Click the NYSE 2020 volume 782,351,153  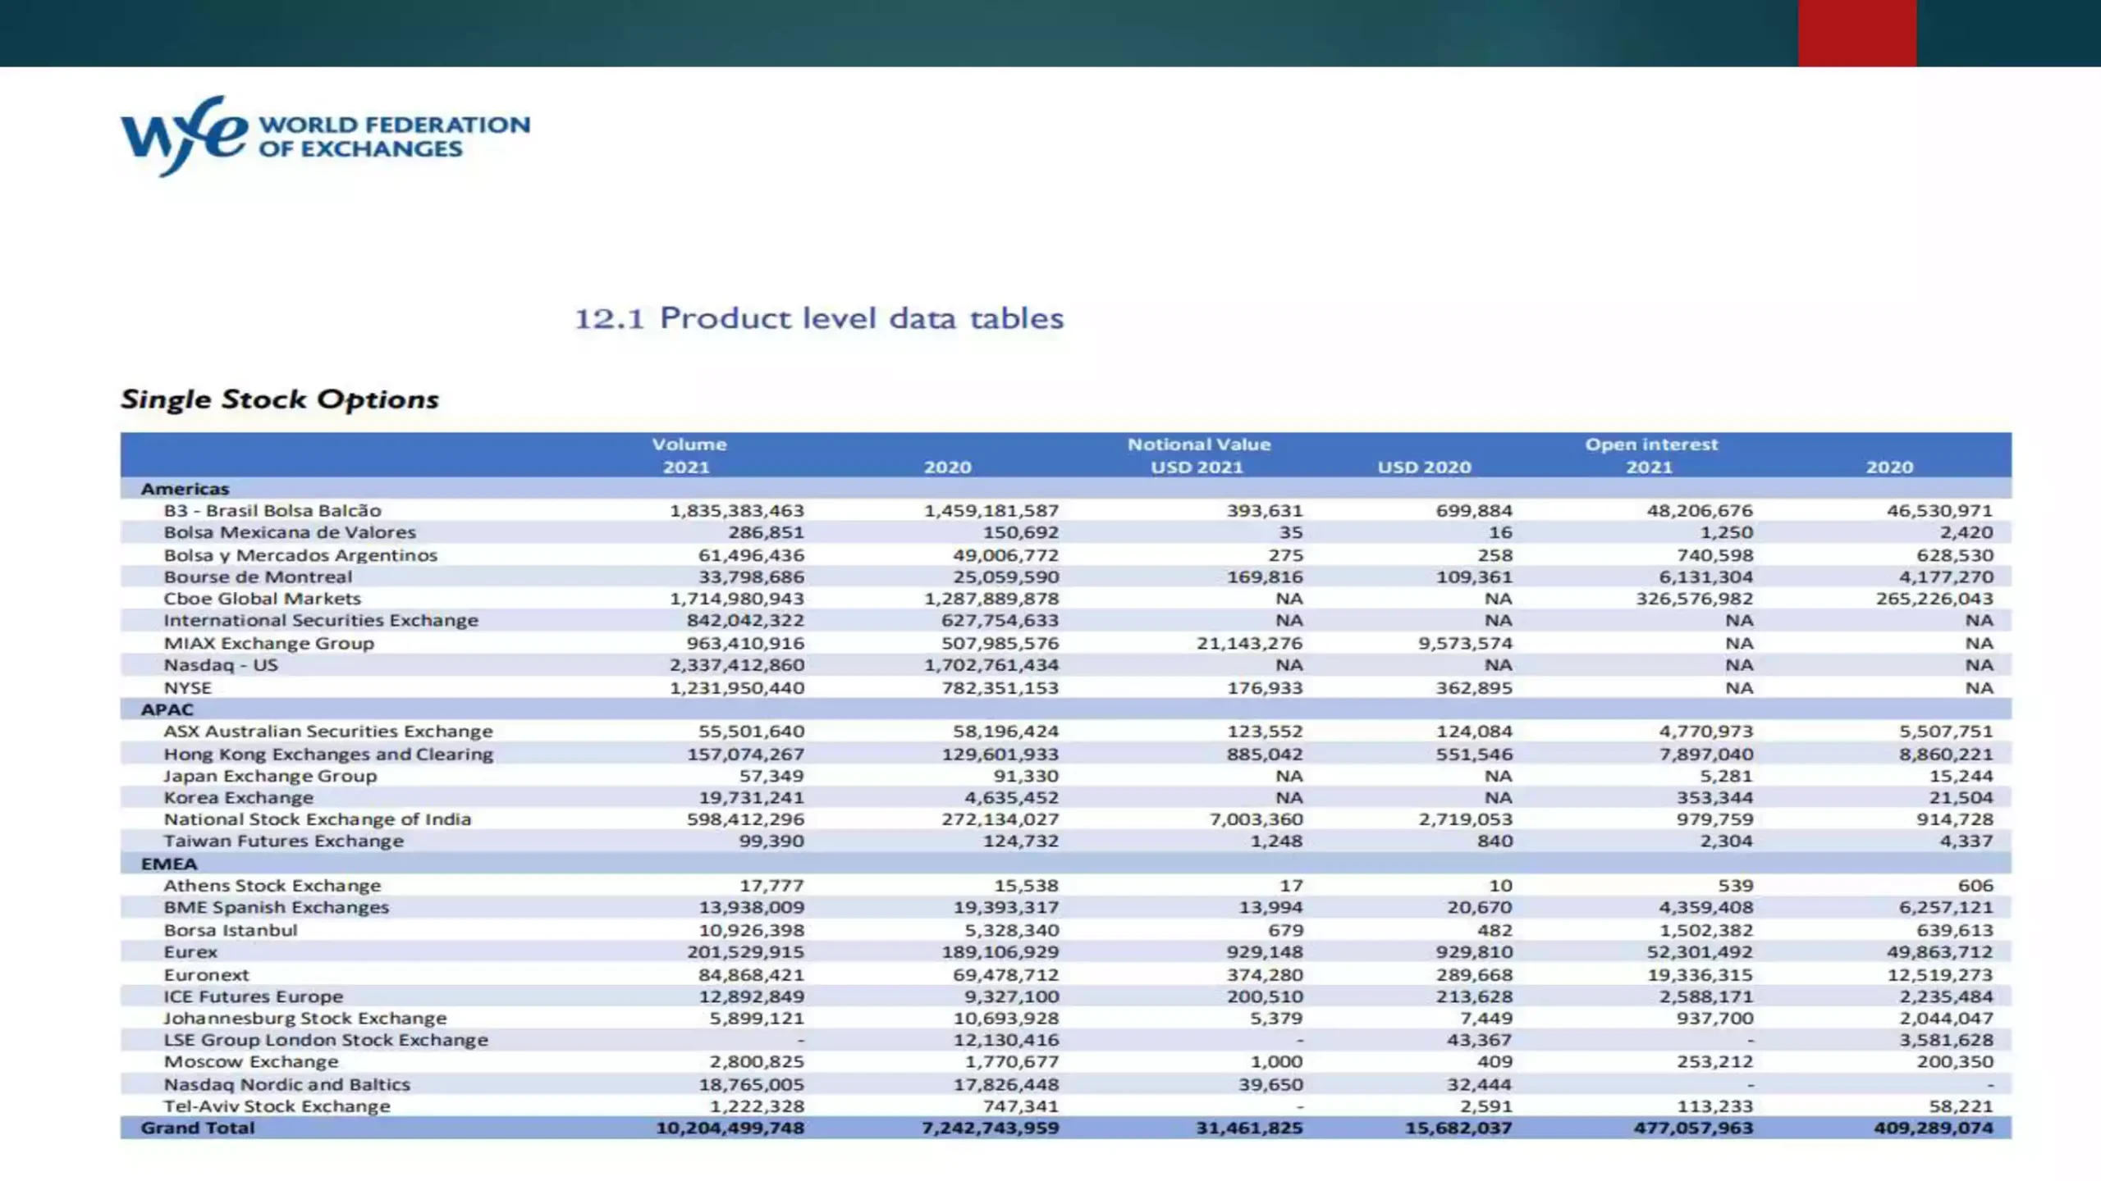click(1000, 688)
